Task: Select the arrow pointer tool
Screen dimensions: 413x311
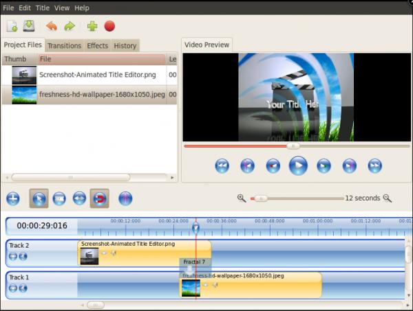Action: click(39, 199)
